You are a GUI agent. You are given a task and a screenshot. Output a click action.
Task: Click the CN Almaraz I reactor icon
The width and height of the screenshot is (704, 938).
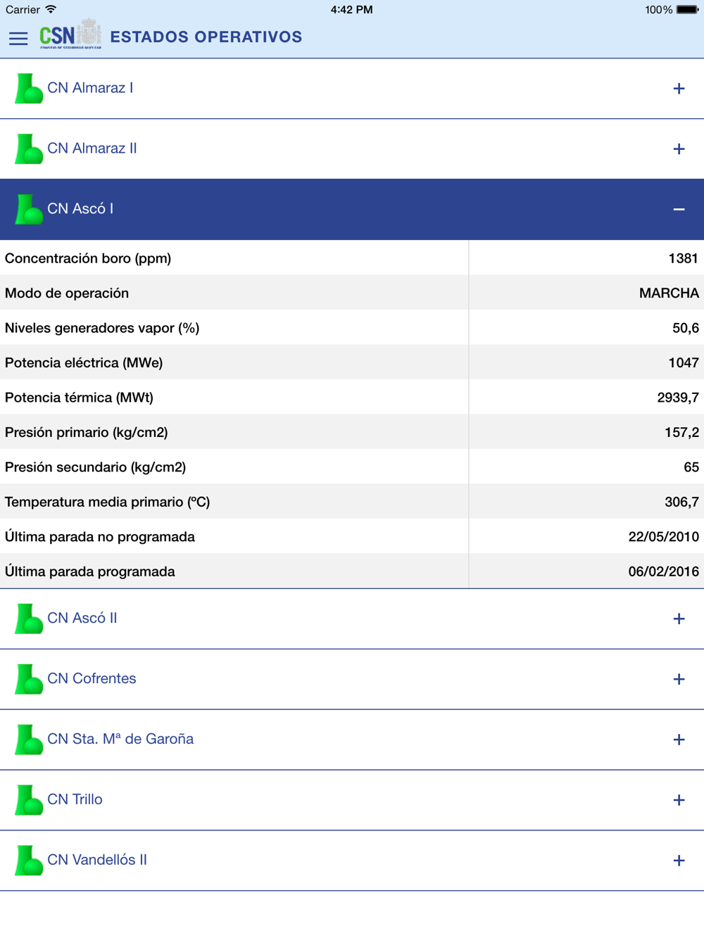29,89
